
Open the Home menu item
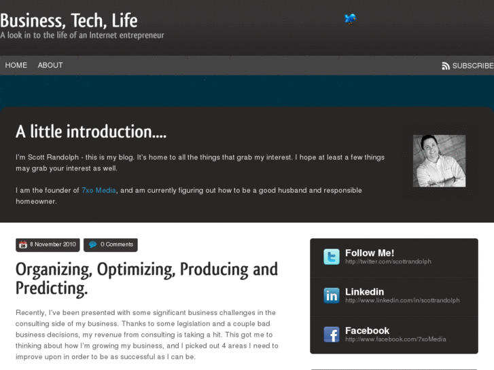point(16,65)
